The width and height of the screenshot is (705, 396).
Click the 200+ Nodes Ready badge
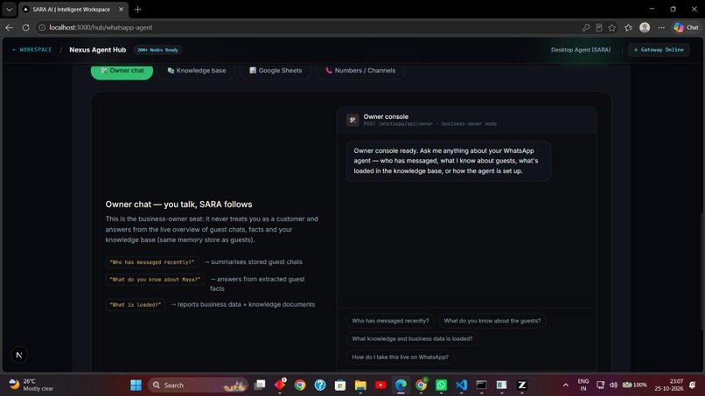[x=157, y=50]
